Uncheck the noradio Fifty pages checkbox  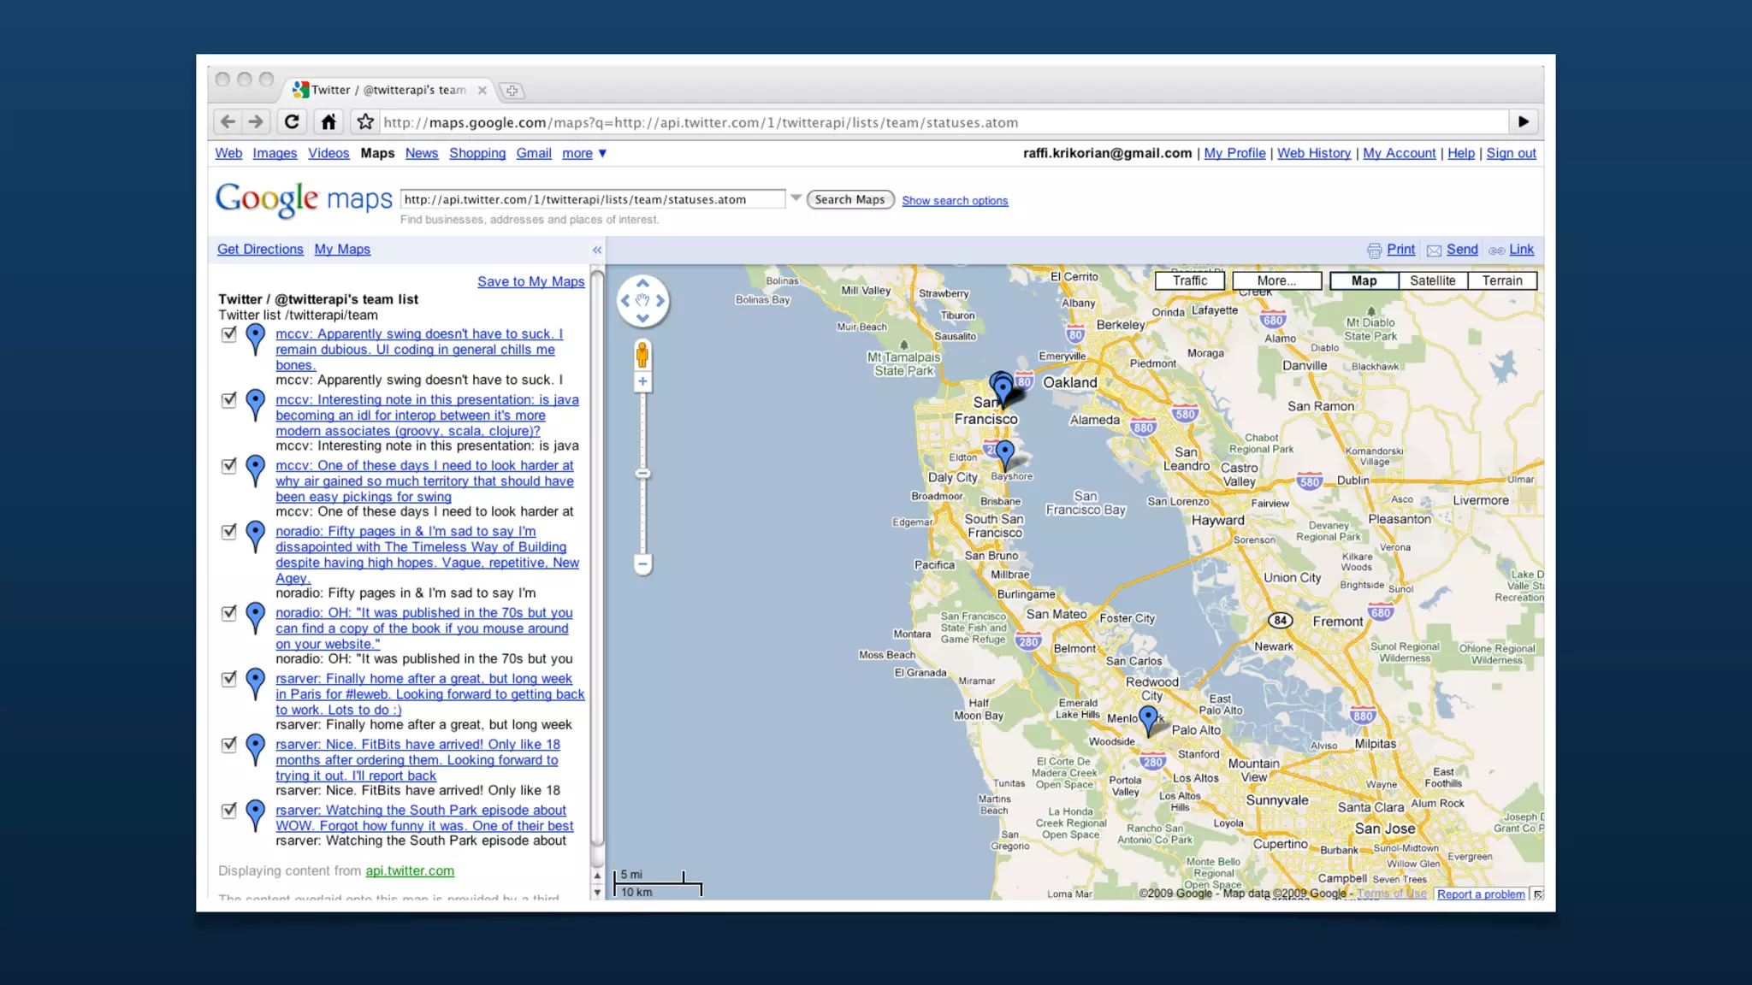coord(228,532)
